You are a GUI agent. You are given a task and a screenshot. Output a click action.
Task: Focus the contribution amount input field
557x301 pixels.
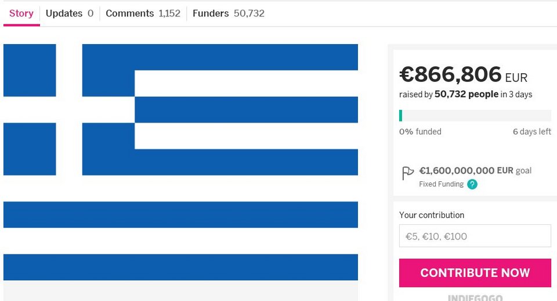[475, 236]
